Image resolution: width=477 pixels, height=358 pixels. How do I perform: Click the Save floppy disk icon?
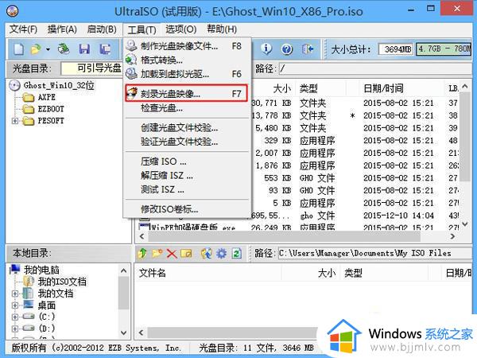tap(84, 49)
